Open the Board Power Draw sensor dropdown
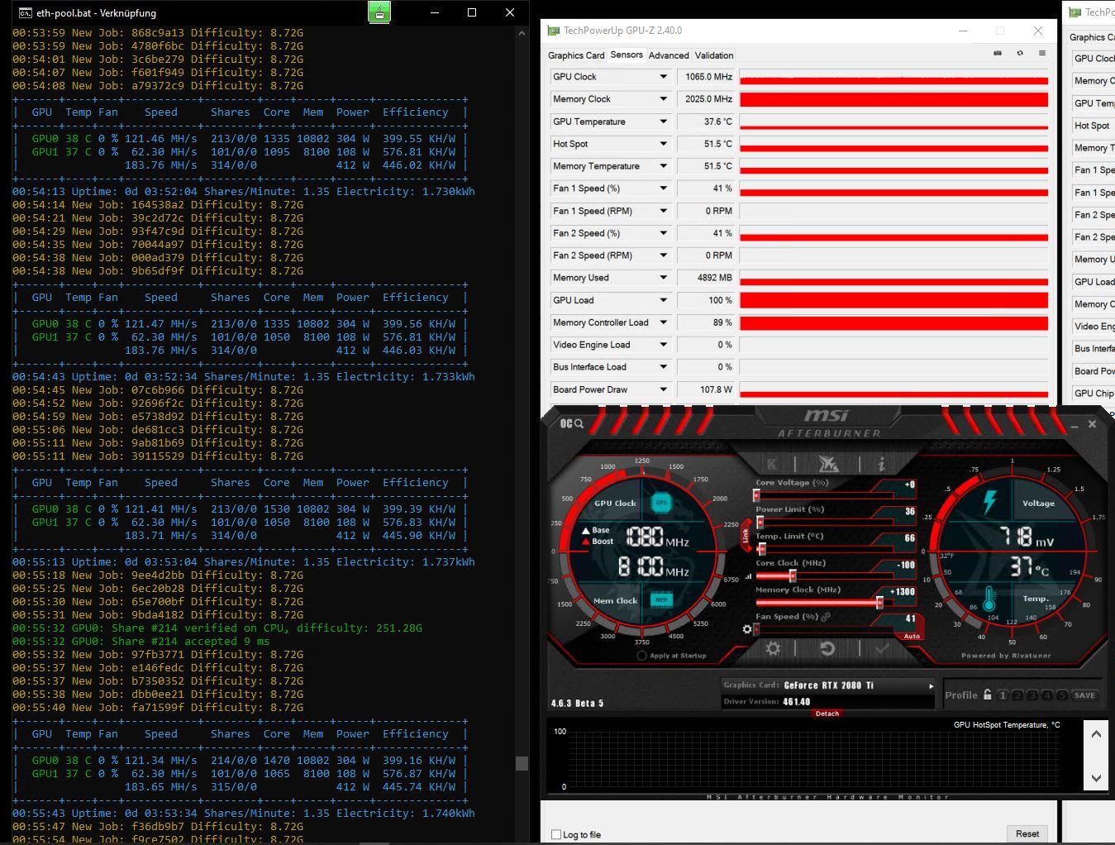Viewport: 1115px width, 845px height. tap(663, 389)
